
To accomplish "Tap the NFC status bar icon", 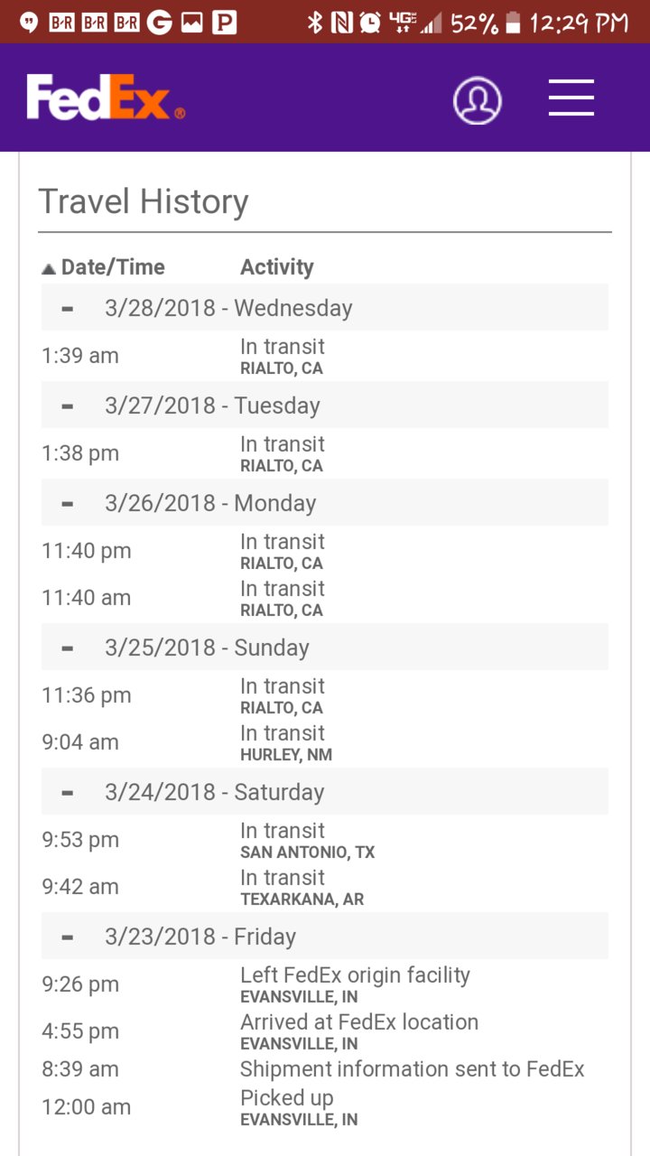I will point(341,23).
